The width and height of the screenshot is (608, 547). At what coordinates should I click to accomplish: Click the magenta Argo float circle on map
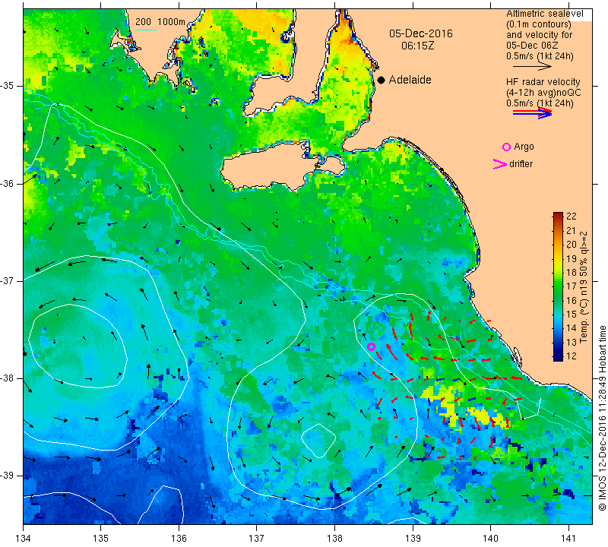[371, 346]
